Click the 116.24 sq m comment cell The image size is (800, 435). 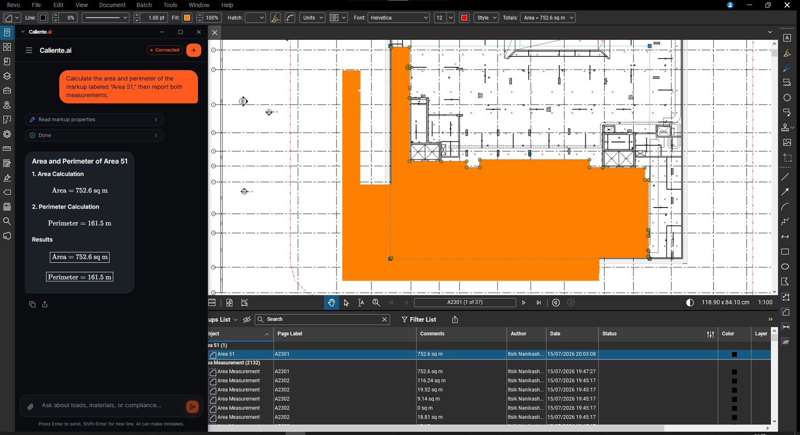click(x=461, y=381)
